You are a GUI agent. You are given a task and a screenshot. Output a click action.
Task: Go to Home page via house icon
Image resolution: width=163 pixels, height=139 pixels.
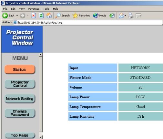pos(49,16)
